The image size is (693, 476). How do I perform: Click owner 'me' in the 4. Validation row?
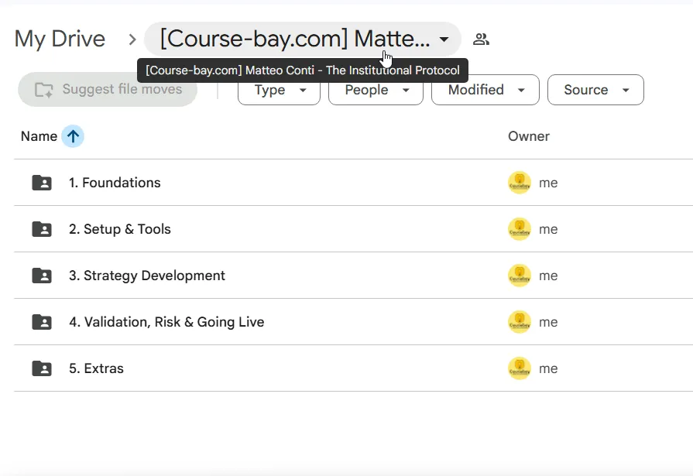click(x=548, y=322)
